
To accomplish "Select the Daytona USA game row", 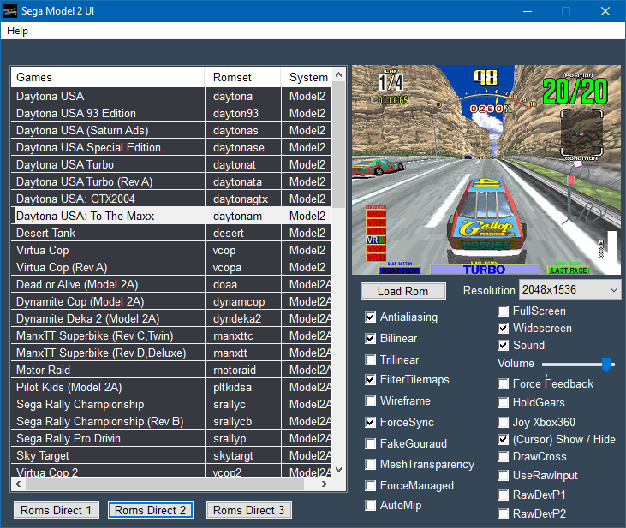I will tap(171, 96).
